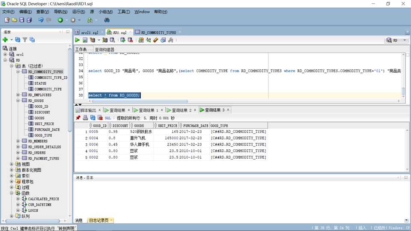Click the green Back navigation icon
Screen dimensions: 411x231
point(60,20)
